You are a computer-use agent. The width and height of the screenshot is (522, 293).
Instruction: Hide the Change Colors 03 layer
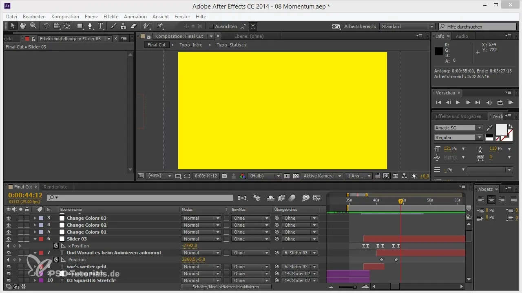coord(9,218)
